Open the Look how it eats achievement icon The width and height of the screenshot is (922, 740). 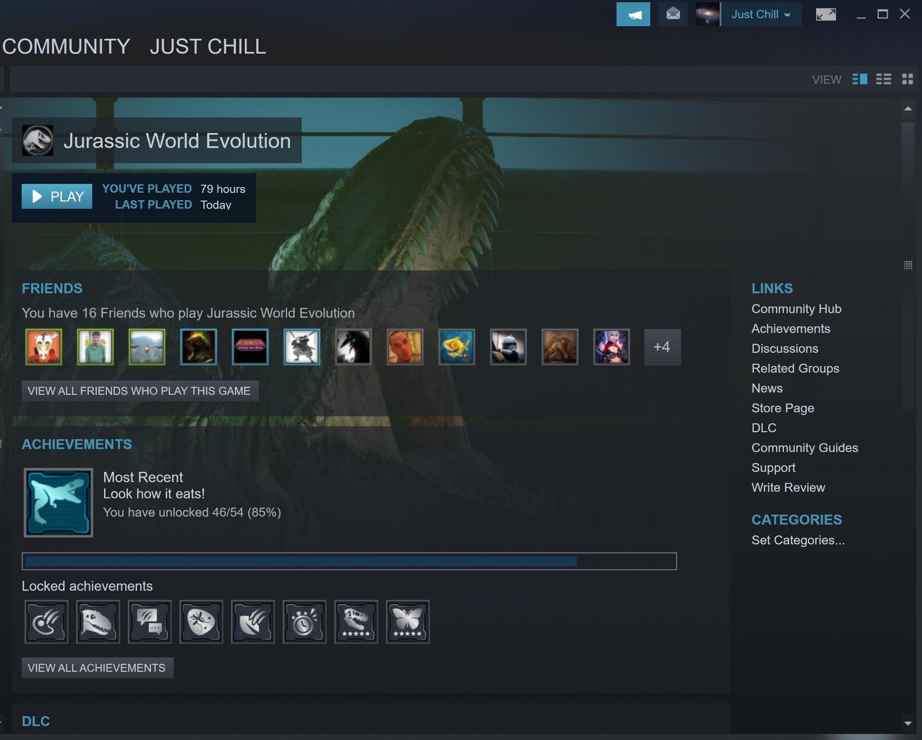58,502
